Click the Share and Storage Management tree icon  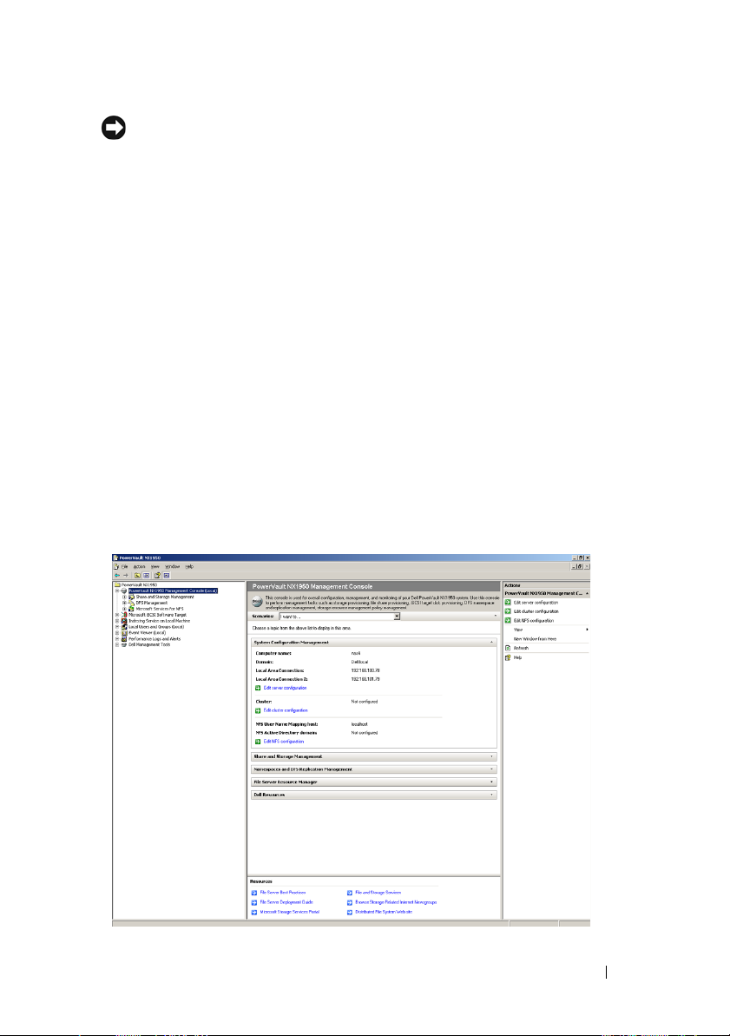pos(131,597)
